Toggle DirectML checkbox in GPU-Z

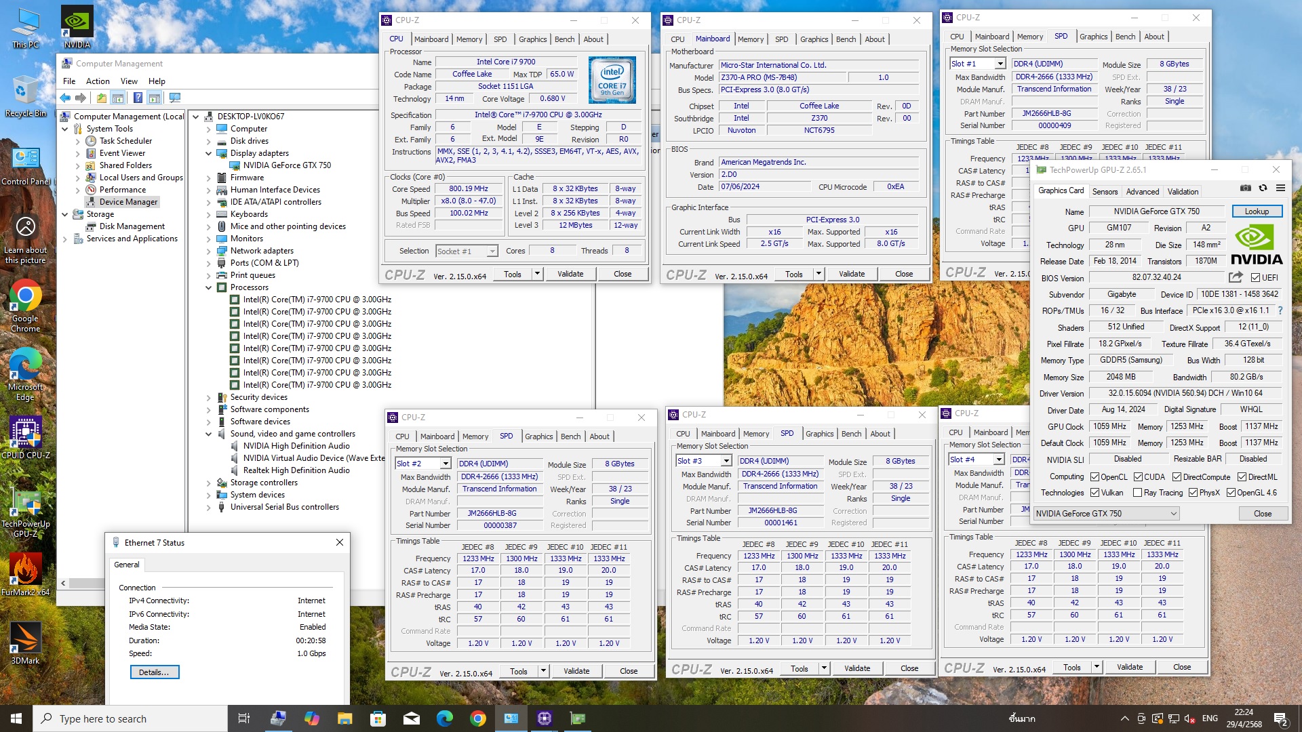coord(1242,477)
